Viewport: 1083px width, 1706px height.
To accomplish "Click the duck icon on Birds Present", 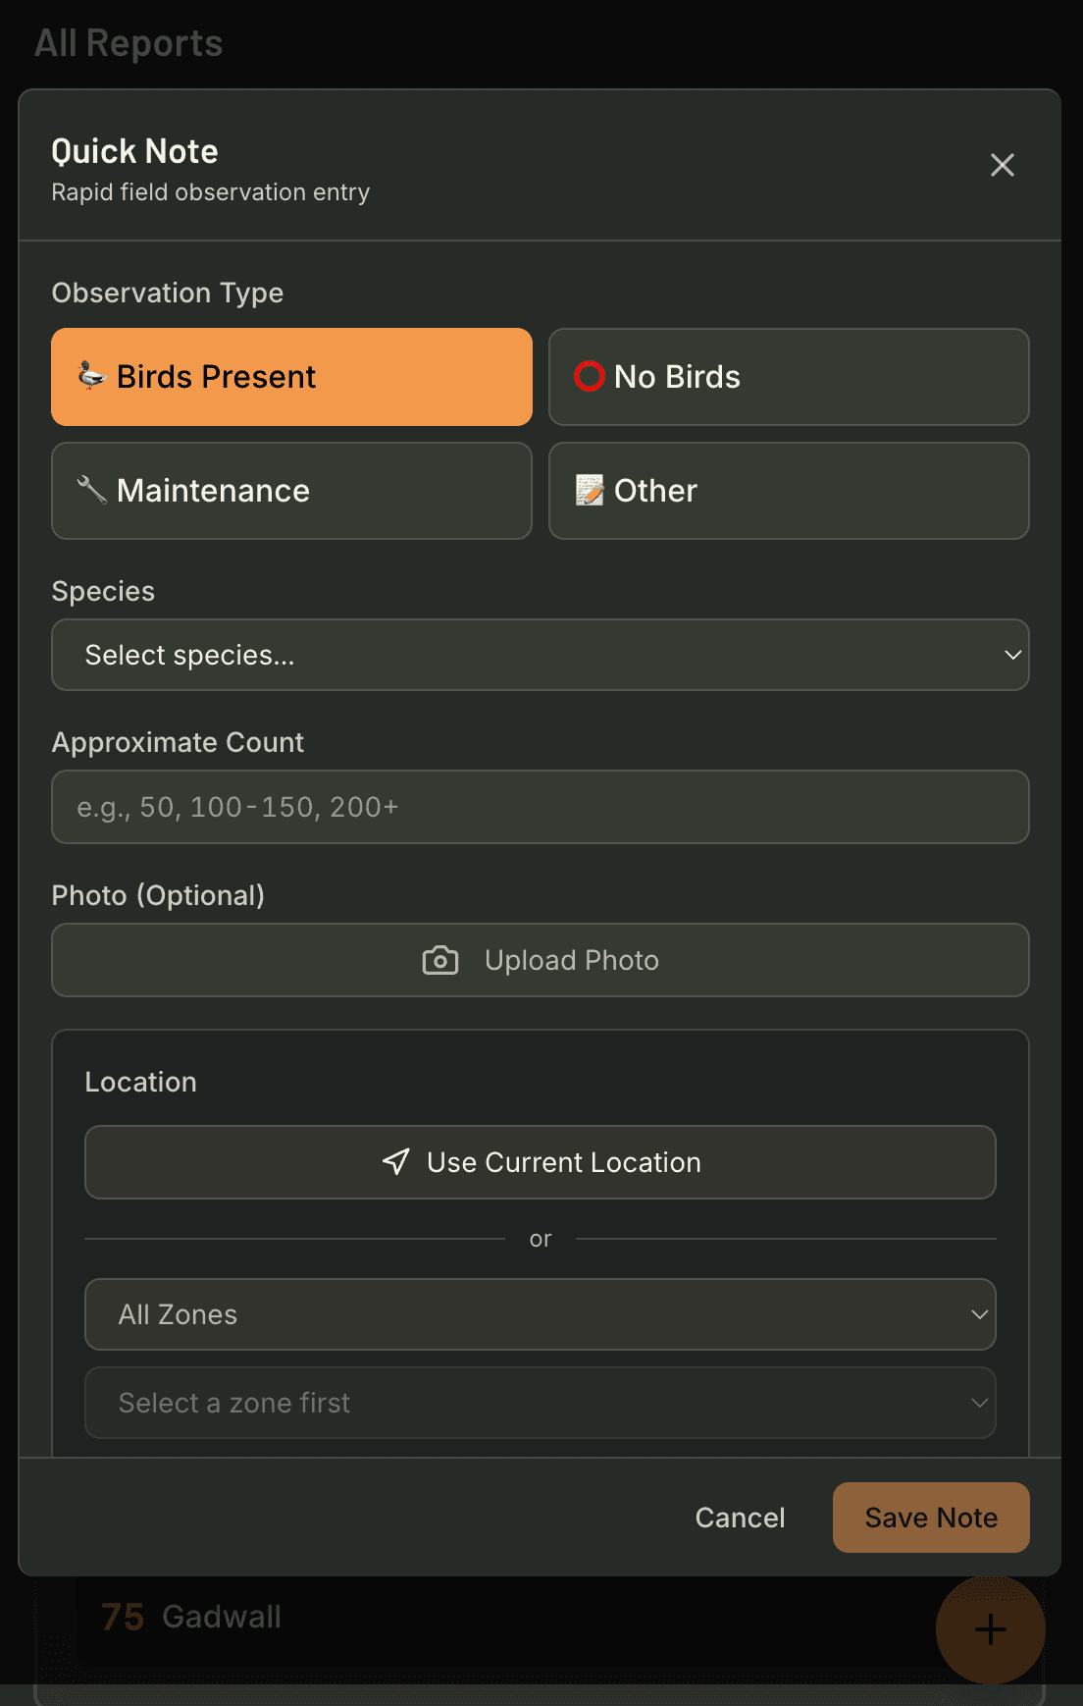I will [91, 376].
